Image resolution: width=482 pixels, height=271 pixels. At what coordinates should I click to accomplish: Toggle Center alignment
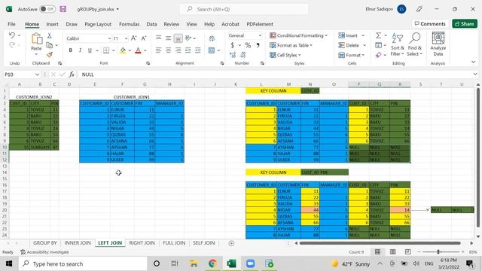pos(168,50)
